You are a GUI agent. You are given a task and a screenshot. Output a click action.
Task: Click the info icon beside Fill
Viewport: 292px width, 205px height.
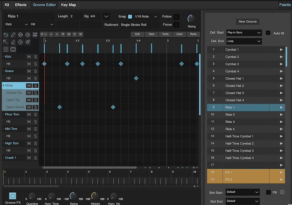(x=283, y=192)
